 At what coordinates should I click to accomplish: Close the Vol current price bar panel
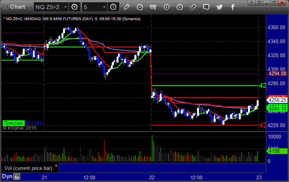(x=56, y=165)
